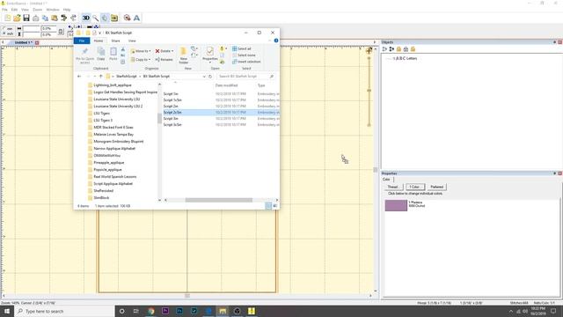Open the Edit menu in Embrilliance
563x317 pixels.
pos(14,10)
